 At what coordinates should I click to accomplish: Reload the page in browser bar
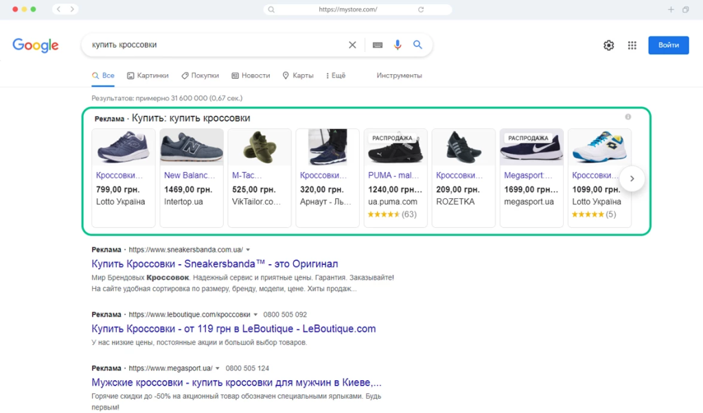coord(421,10)
